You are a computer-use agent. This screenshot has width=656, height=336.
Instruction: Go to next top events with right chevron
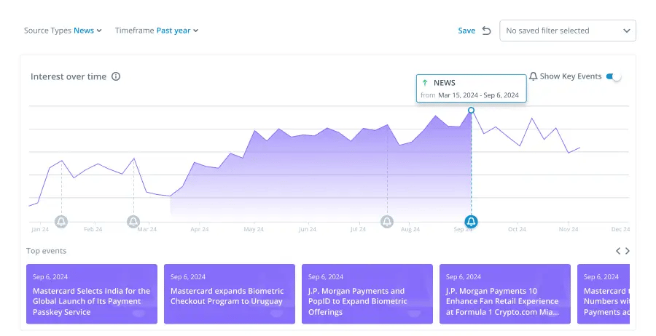click(x=627, y=251)
